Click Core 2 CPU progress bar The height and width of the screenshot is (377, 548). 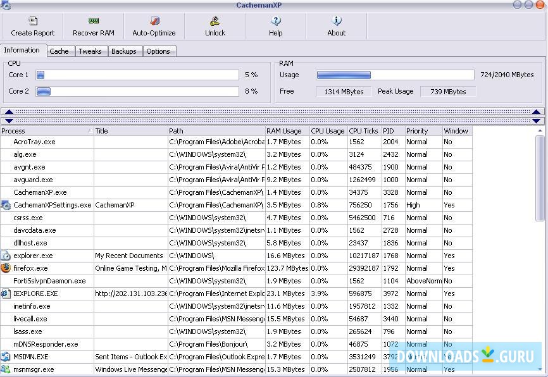click(137, 91)
